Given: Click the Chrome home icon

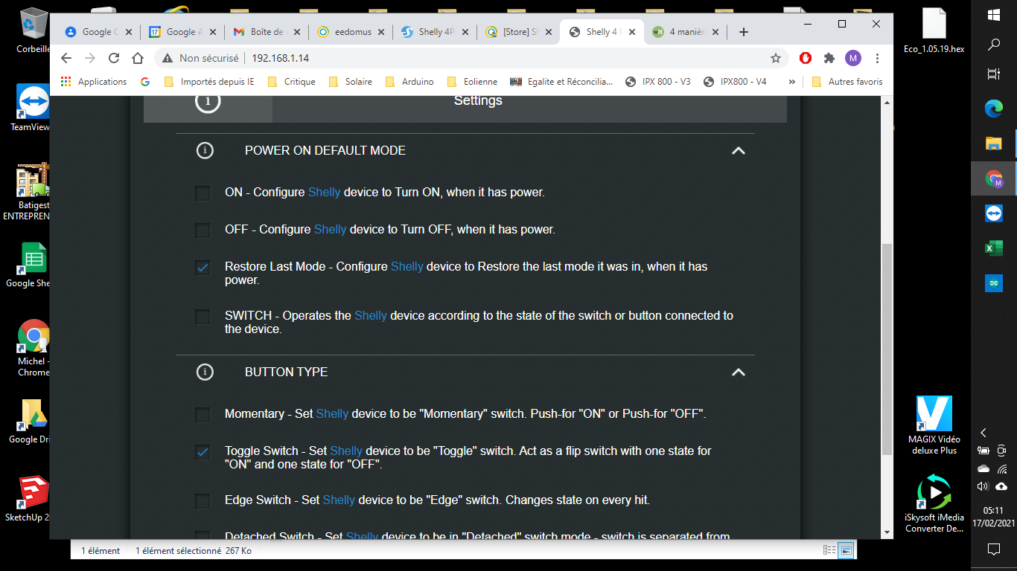Looking at the screenshot, I should pyautogui.click(x=138, y=58).
